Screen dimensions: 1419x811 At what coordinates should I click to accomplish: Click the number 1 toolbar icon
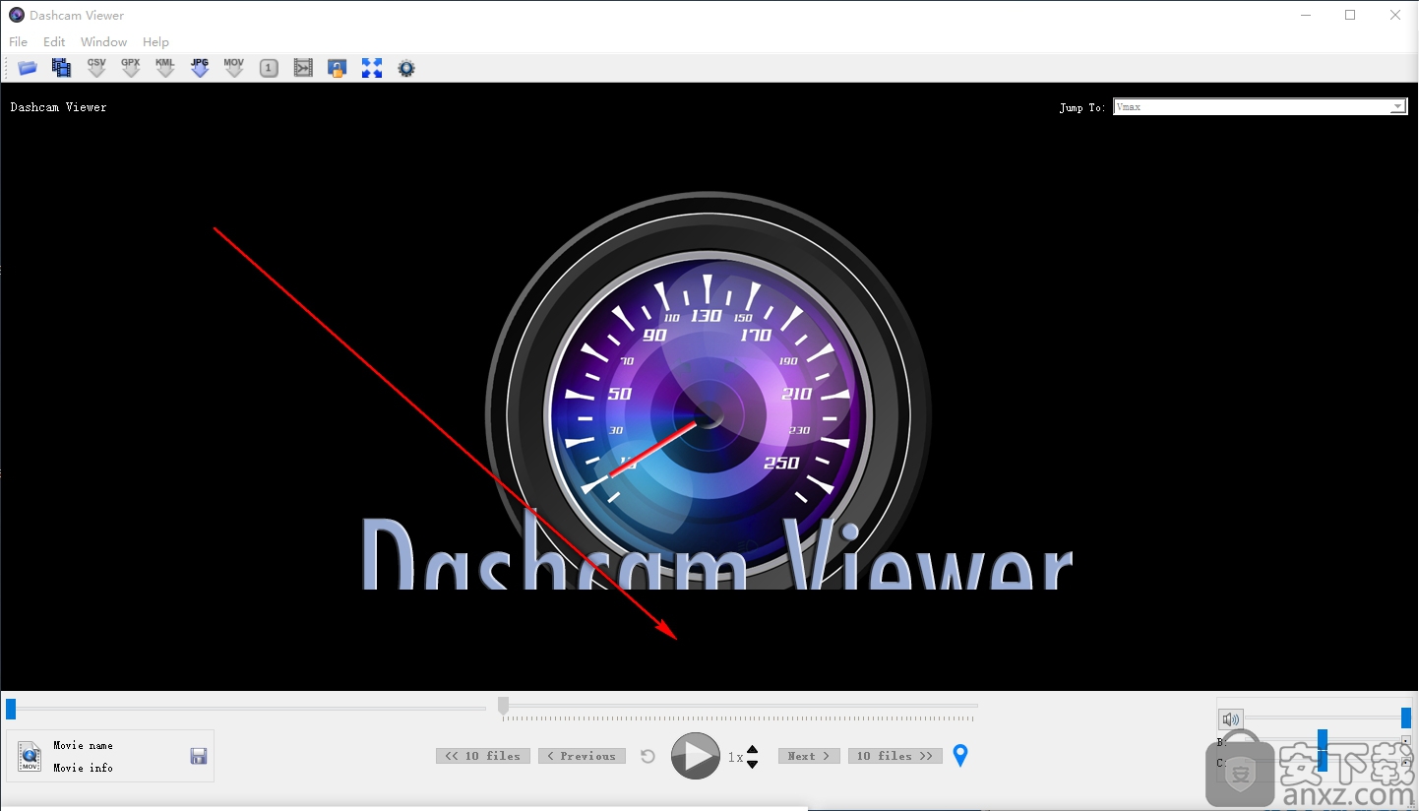point(269,68)
